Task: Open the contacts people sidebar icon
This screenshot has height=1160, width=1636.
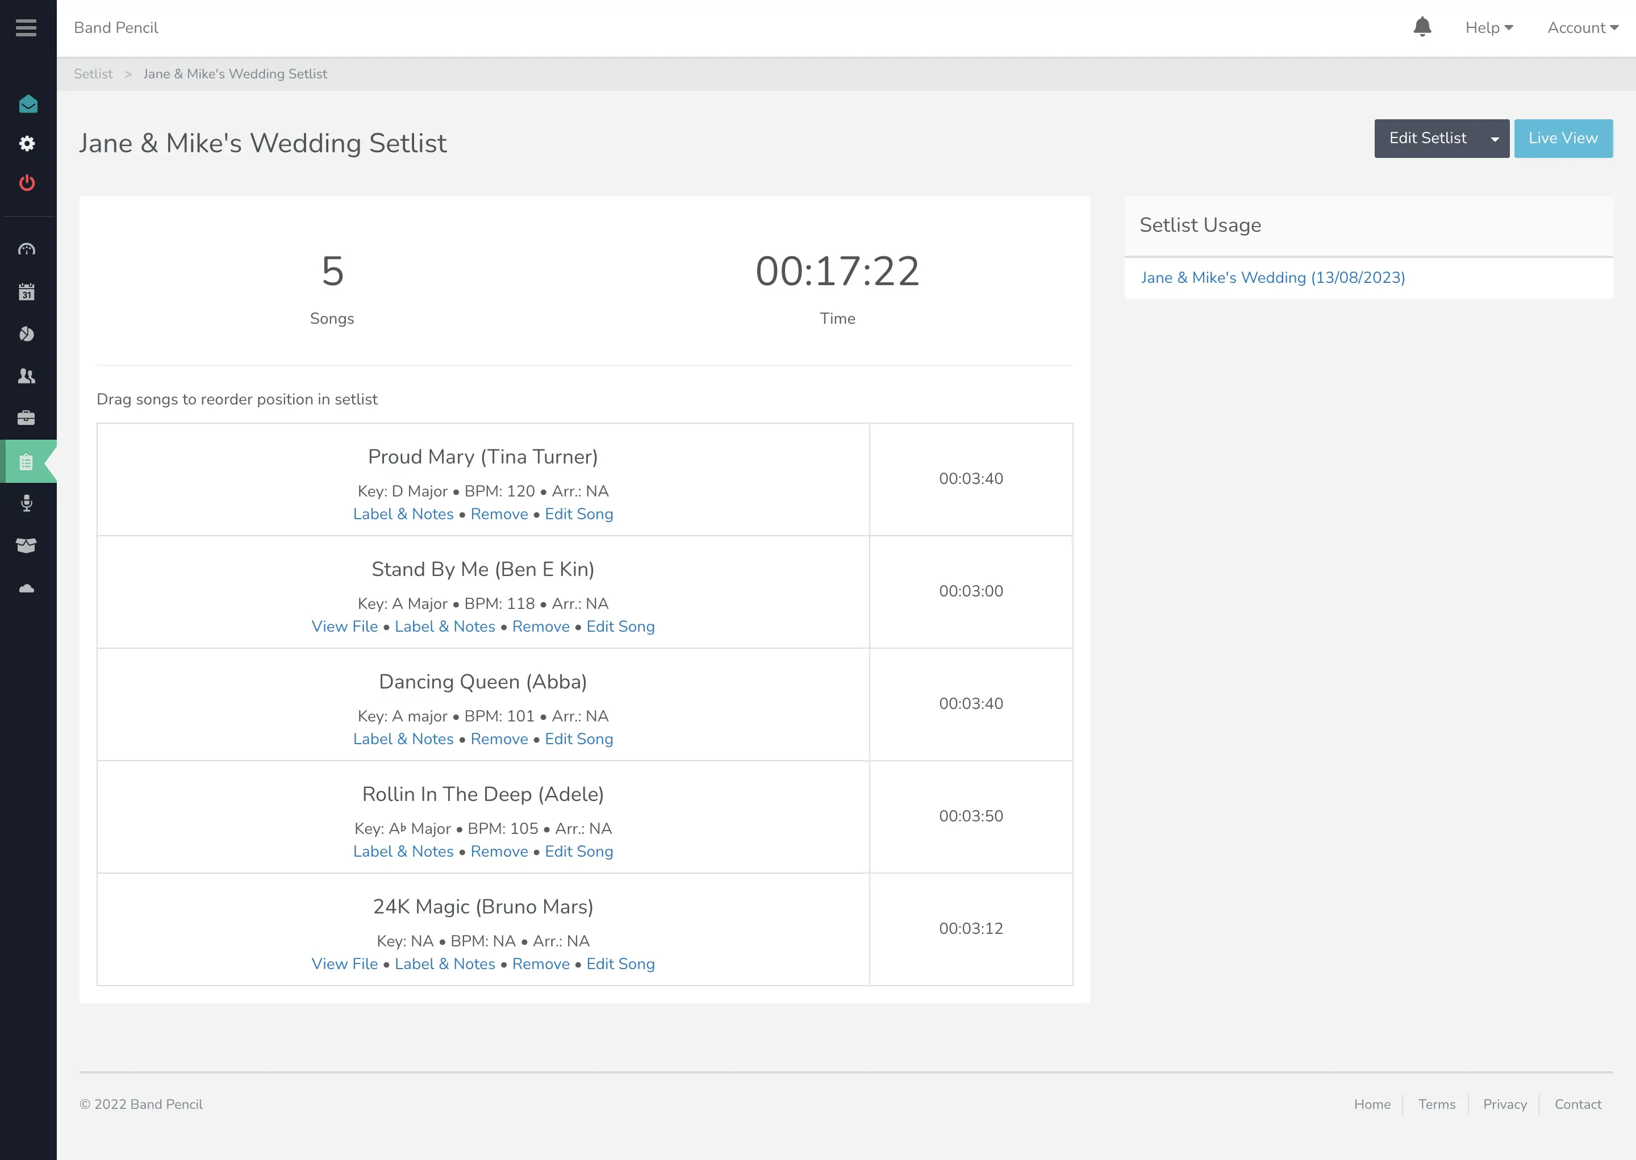Action: pos(27,375)
